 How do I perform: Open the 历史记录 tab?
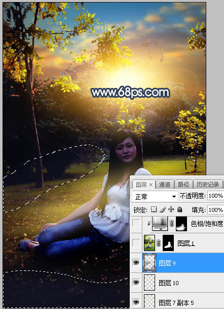(x=208, y=184)
